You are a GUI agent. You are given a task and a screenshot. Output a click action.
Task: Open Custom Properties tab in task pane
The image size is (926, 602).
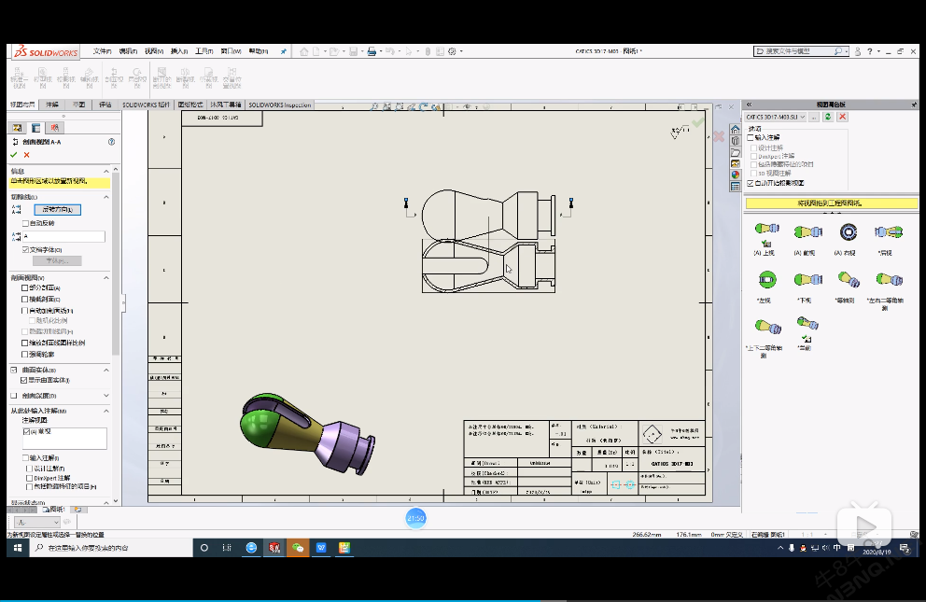[x=736, y=187]
